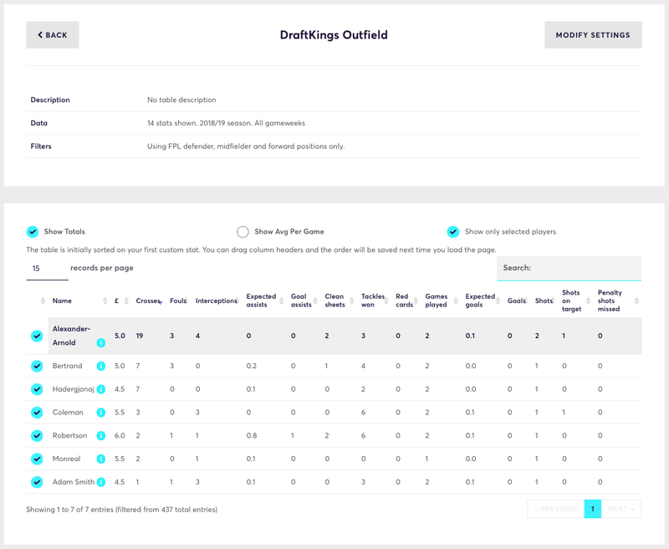Sort table by Crosses column
The image size is (669, 549).
point(148,301)
